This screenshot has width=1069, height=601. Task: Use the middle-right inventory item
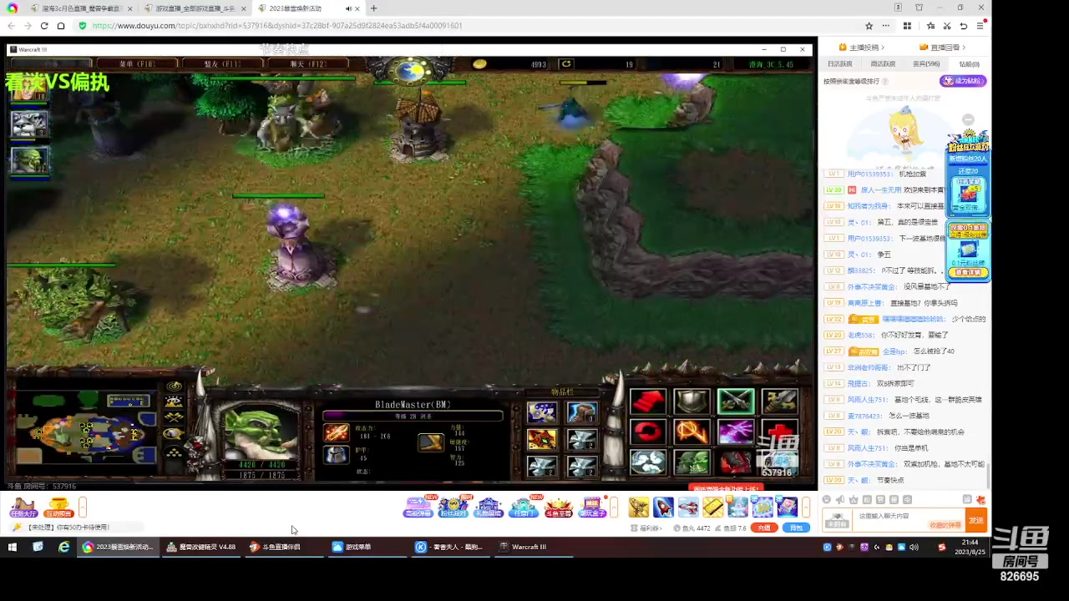(x=582, y=439)
